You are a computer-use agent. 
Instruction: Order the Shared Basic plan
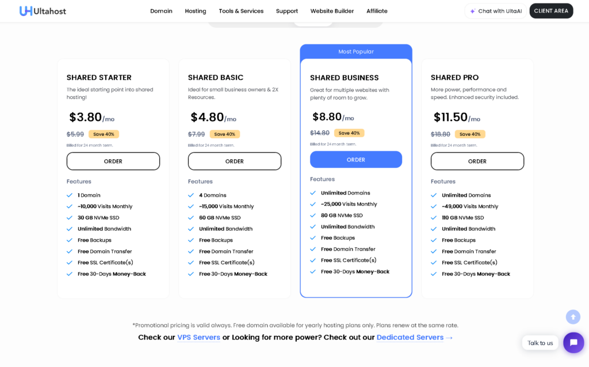tap(235, 161)
